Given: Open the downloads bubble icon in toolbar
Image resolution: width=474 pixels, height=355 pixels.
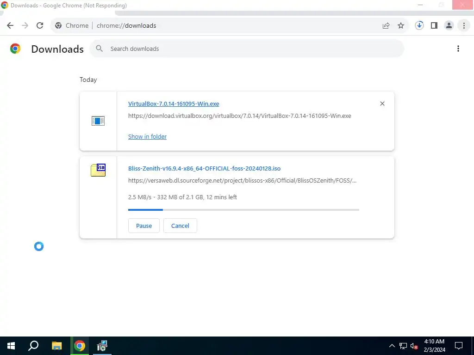Looking at the screenshot, I should (x=419, y=25).
